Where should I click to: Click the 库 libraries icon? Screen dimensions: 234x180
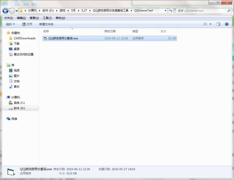point(8,65)
